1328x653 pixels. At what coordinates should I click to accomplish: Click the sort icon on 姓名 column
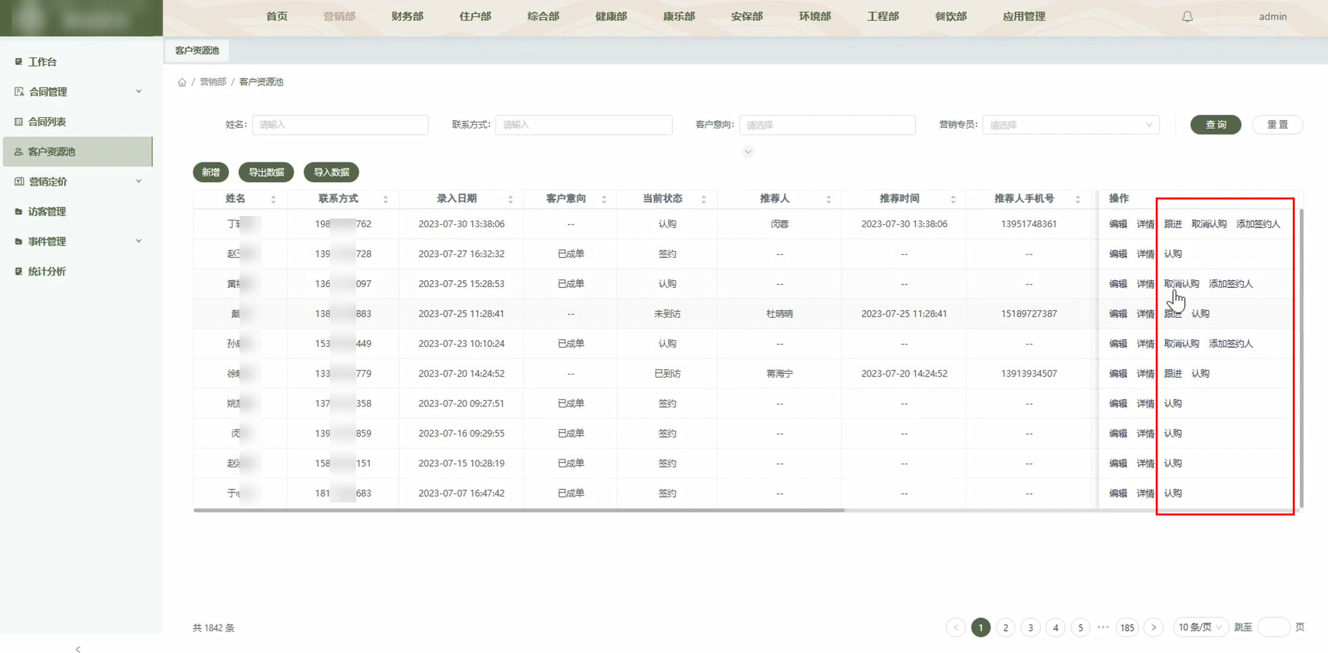pyautogui.click(x=274, y=199)
